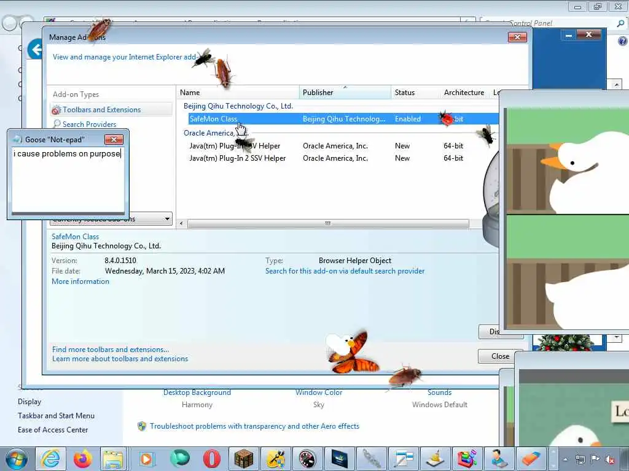Select Toolbars and Extensions add-on type
The height and width of the screenshot is (471, 629).
(x=112, y=109)
